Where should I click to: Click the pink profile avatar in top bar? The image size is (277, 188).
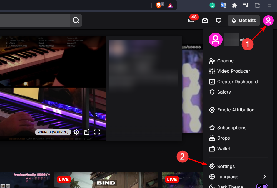point(268,20)
